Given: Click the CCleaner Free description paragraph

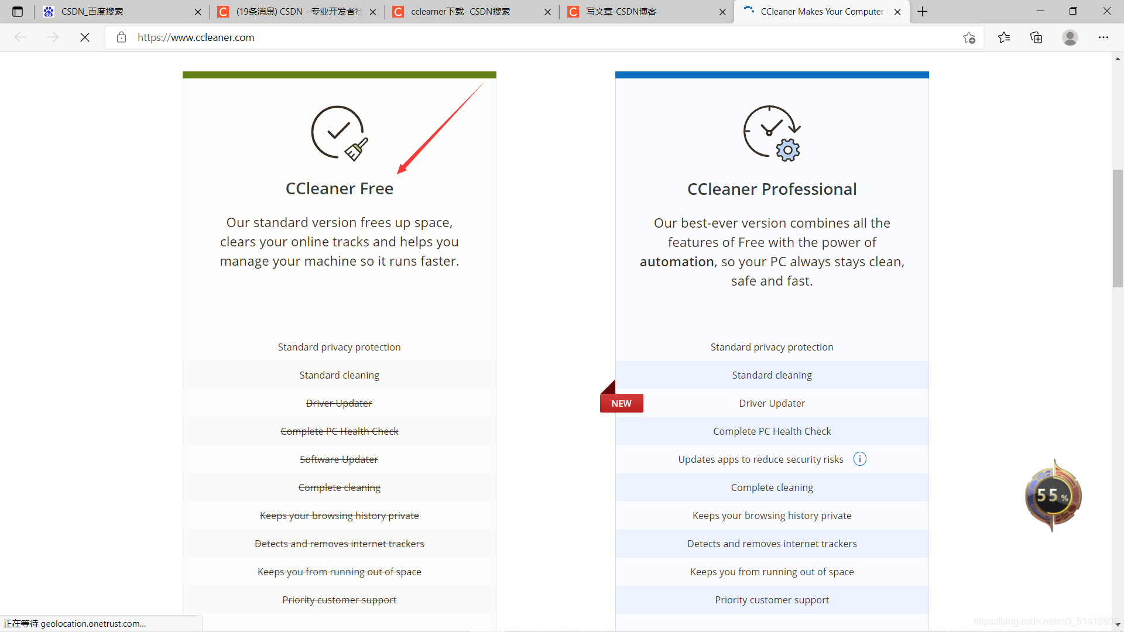Looking at the screenshot, I should [x=340, y=242].
